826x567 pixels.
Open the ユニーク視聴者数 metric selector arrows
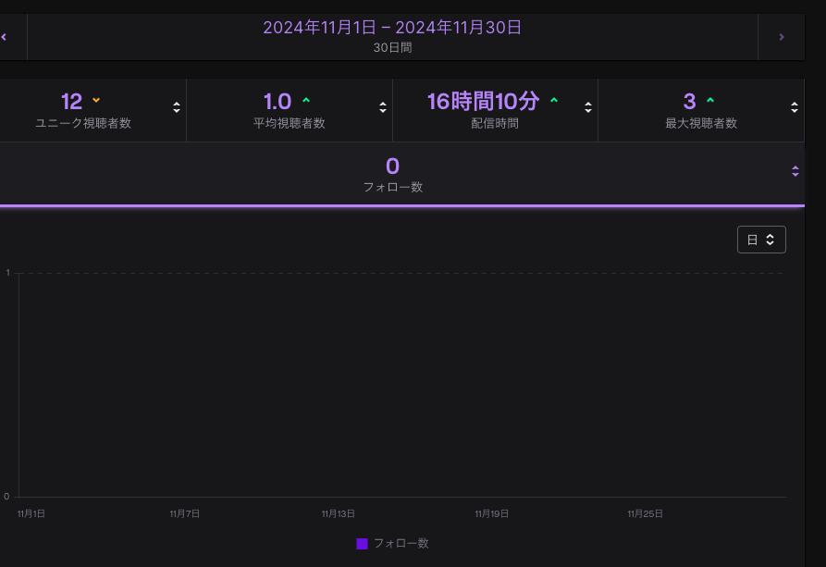[x=177, y=107]
